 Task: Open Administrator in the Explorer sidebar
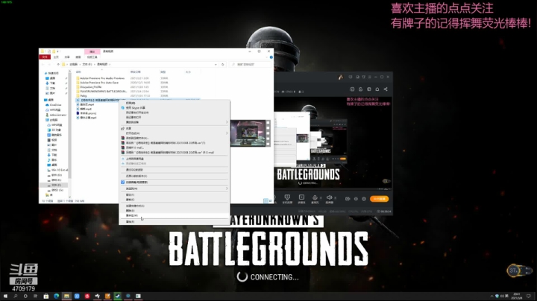tap(58, 115)
